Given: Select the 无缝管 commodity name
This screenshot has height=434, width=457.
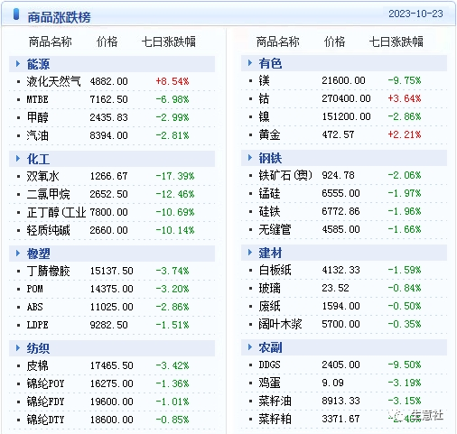Looking at the screenshot, I should point(275,229).
